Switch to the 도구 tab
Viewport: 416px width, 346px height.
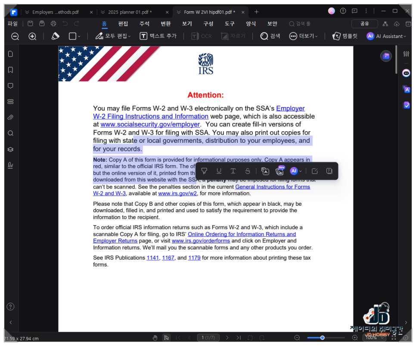pyautogui.click(x=230, y=24)
